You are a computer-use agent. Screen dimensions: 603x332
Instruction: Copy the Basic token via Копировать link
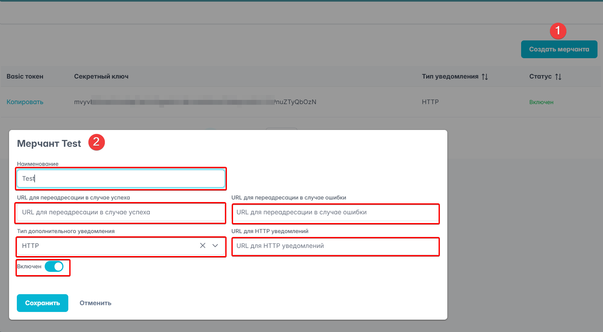click(x=25, y=102)
